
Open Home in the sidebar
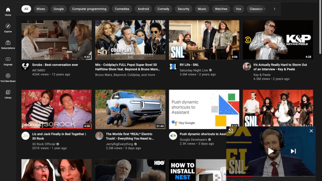click(8, 12)
